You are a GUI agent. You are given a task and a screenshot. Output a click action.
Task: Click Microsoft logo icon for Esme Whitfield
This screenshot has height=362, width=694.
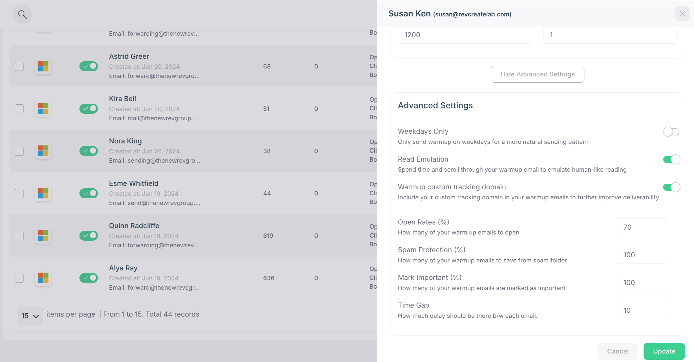[x=43, y=193]
